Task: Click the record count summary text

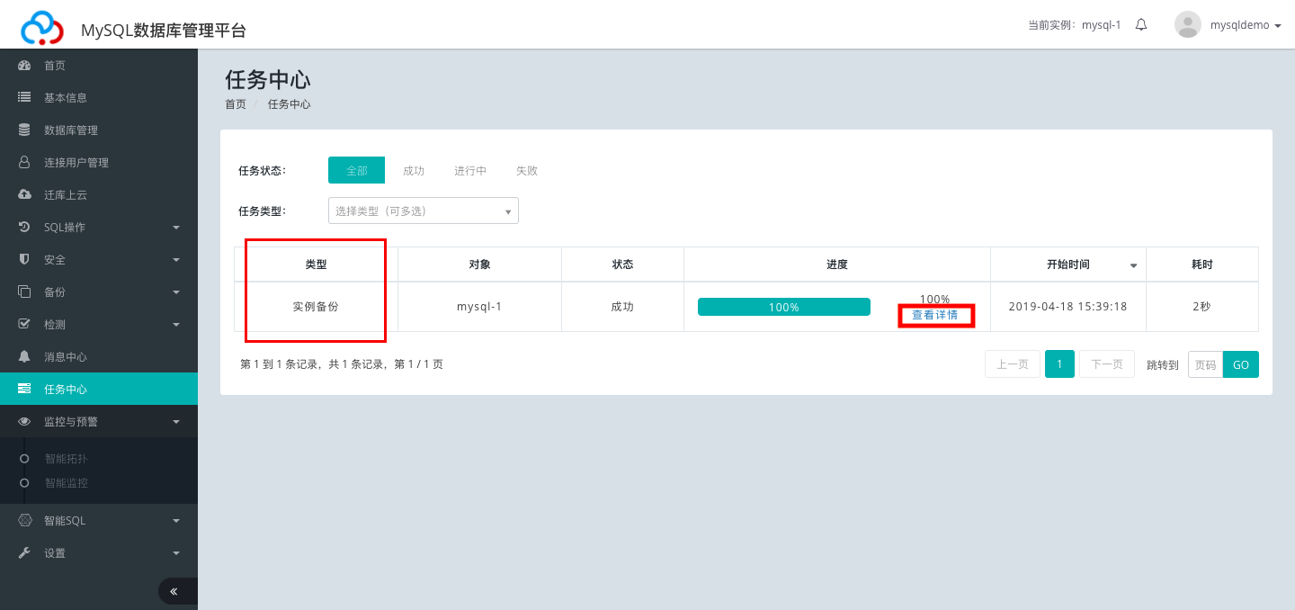Action: (342, 364)
